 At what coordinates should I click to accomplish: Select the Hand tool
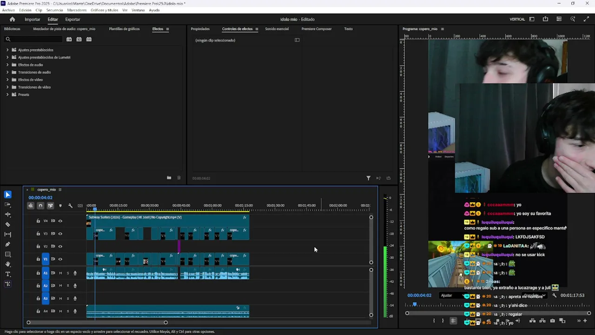point(8,264)
